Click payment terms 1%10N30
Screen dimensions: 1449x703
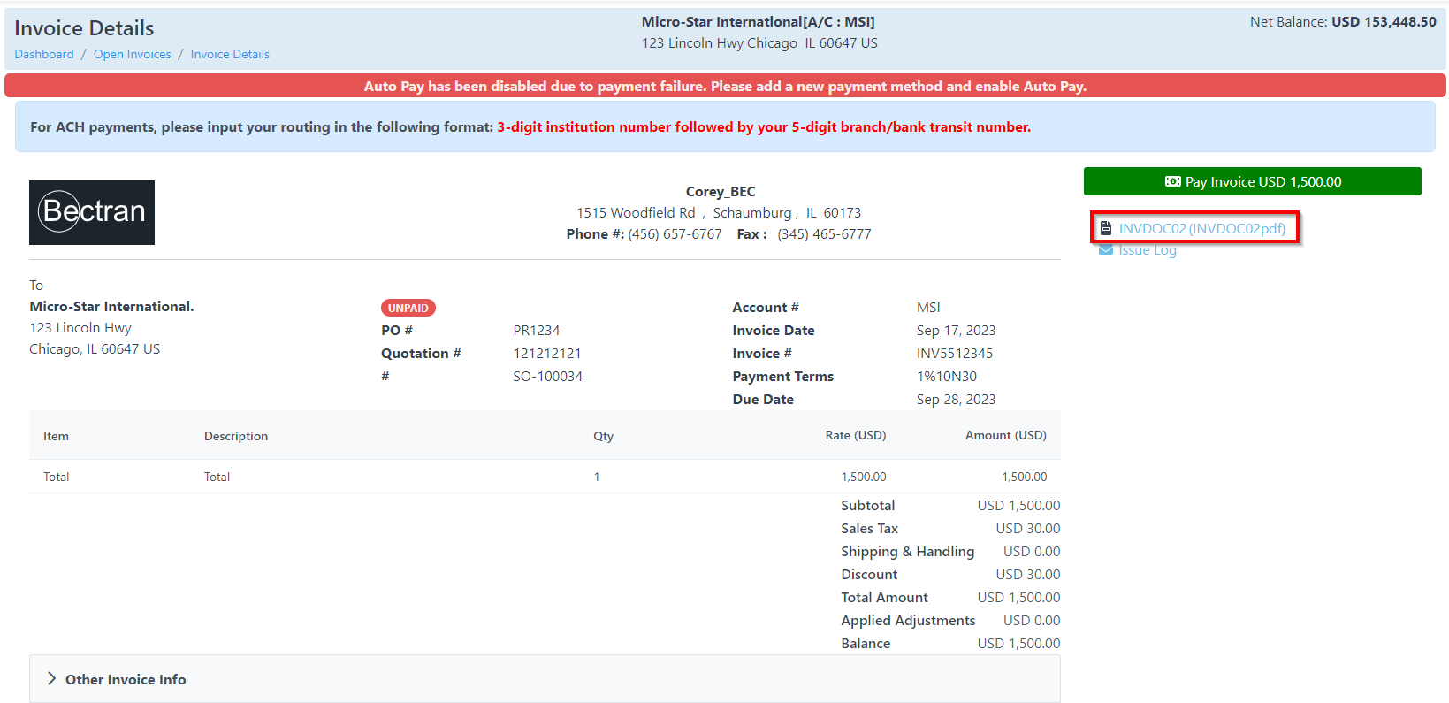[947, 376]
